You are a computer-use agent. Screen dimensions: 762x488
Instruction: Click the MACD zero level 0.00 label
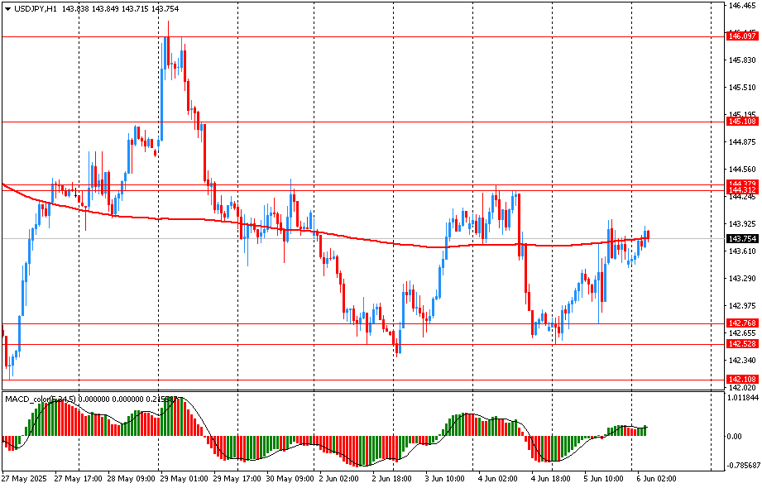click(x=736, y=436)
